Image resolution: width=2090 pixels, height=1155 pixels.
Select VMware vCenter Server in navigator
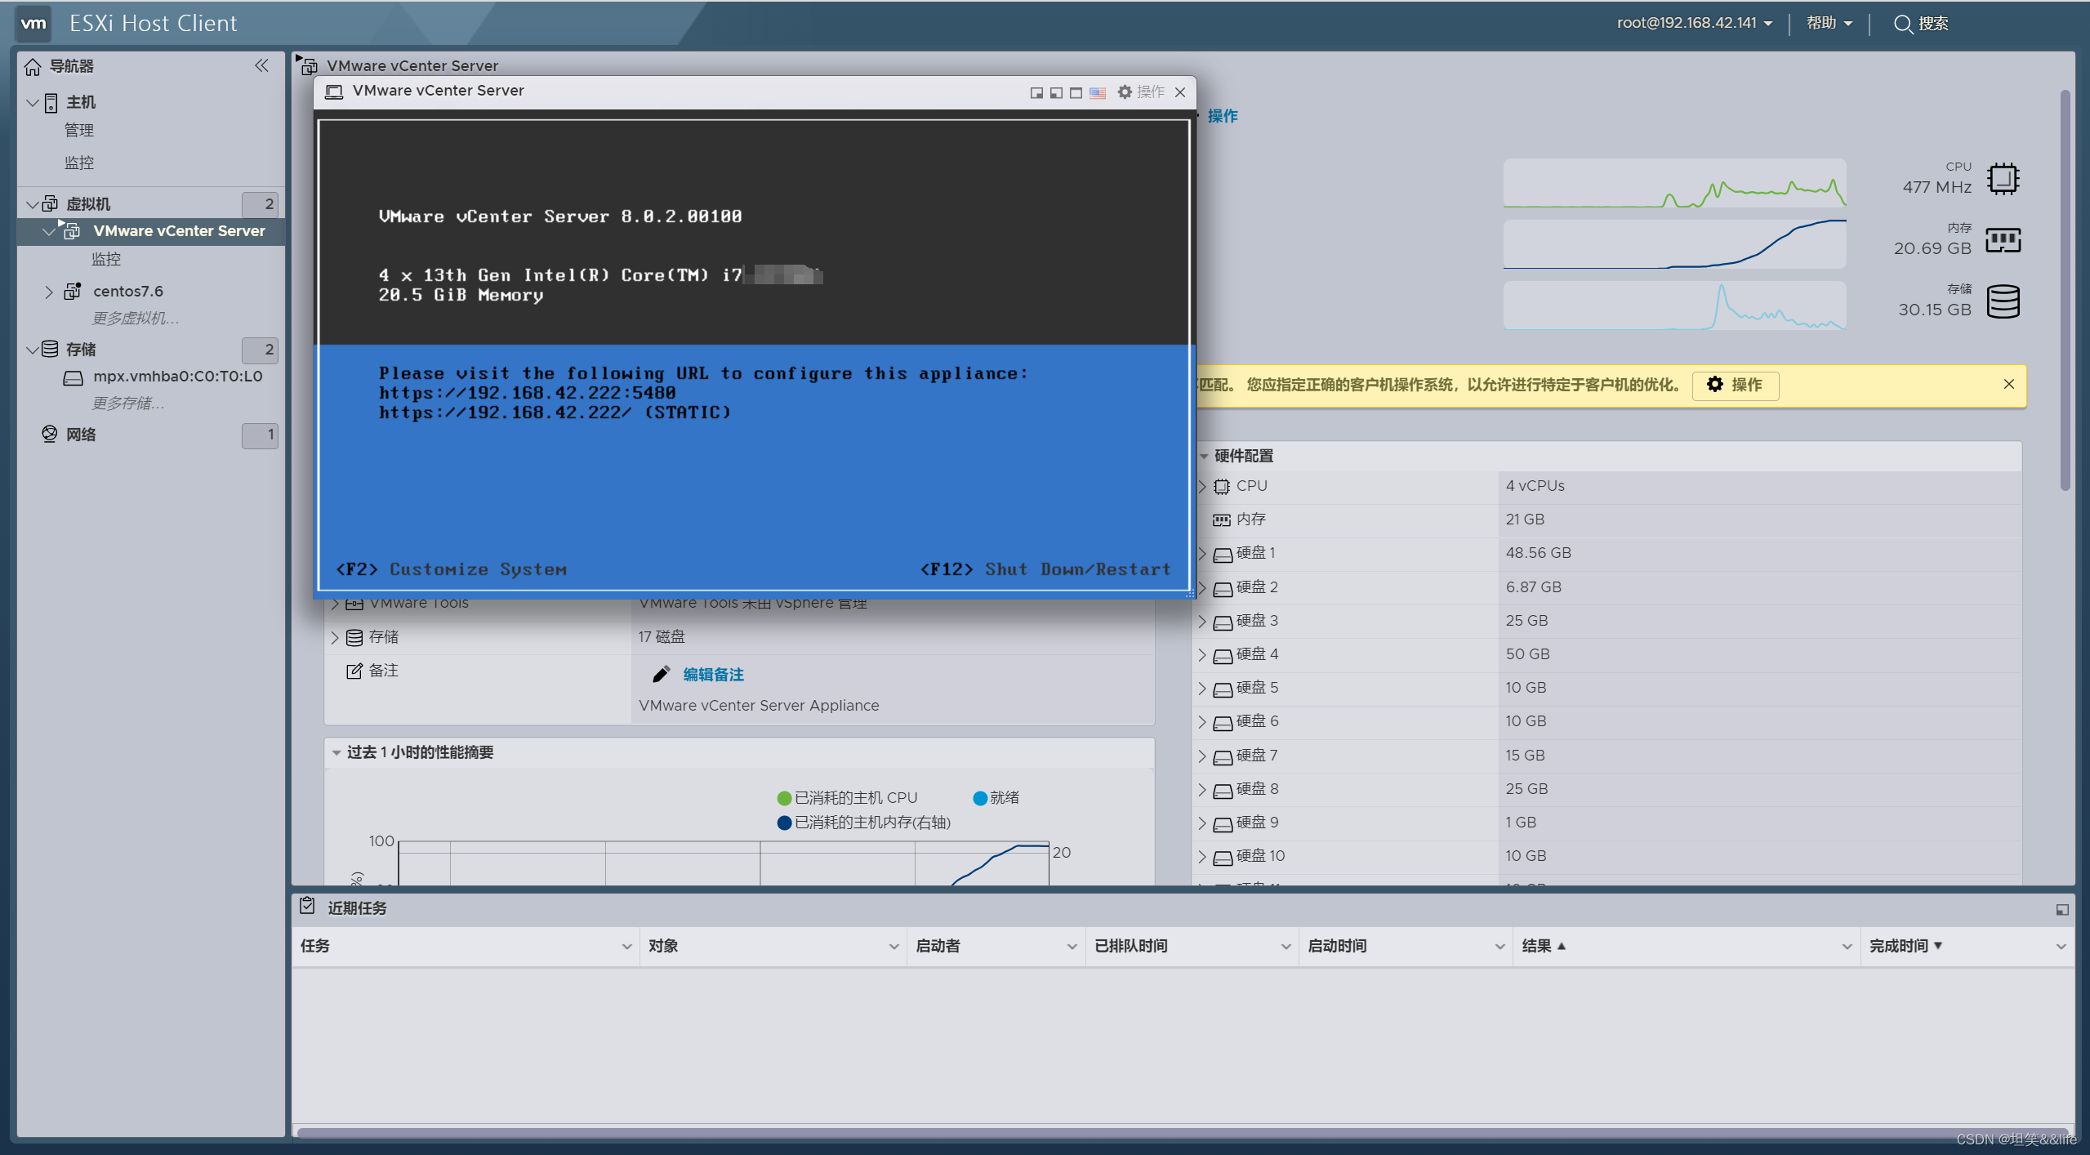pyautogui.click(x=179, y=231)
